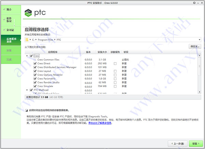The image size is (205, 149).
Task: Uncheck Creo Parametric checkbox
Action: pyautogui.click(x=35, y=79)
